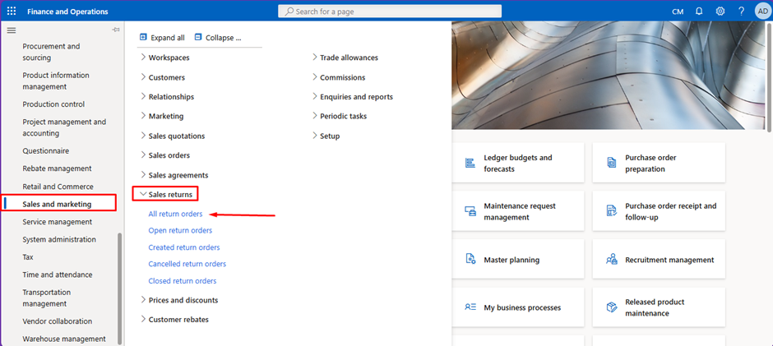Open Closed return orders link
The image size is (773, 346).
click(x=183, y=280)
